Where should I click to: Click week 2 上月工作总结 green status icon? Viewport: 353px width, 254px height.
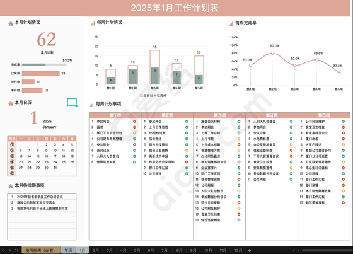pyautogui.click(x=187, y=127)
